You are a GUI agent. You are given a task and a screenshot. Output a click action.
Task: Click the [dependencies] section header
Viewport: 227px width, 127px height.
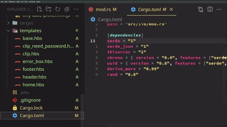coord(125,35)
